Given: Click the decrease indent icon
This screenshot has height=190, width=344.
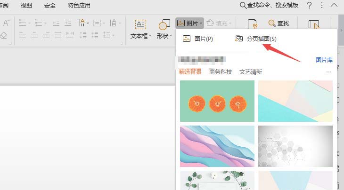Looking at the screenshot, I should 56,23.
